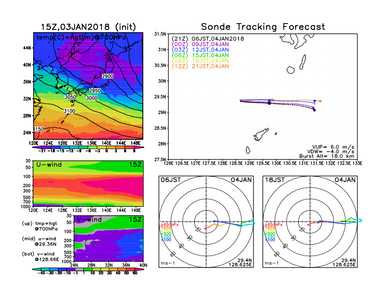Click the black landing point marker on the track
The width and height of the screenshot is (381, 294).
(314, 110)
